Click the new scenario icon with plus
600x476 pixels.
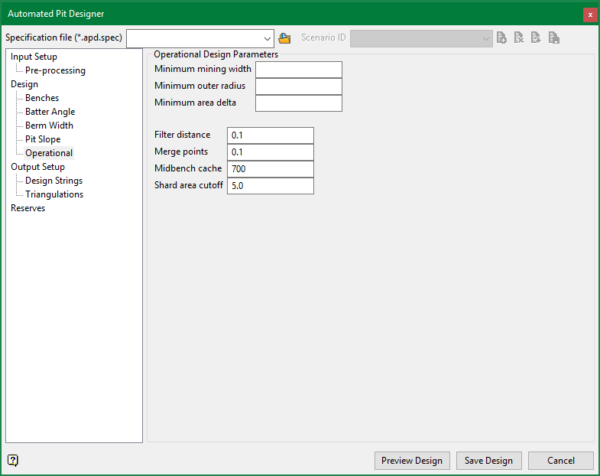coord(501,37)
